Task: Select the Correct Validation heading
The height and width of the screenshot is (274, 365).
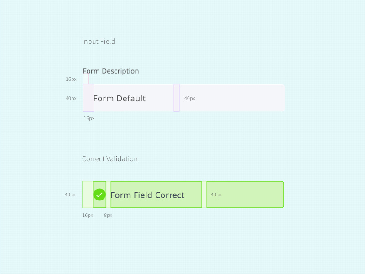Action: (109, 159)
